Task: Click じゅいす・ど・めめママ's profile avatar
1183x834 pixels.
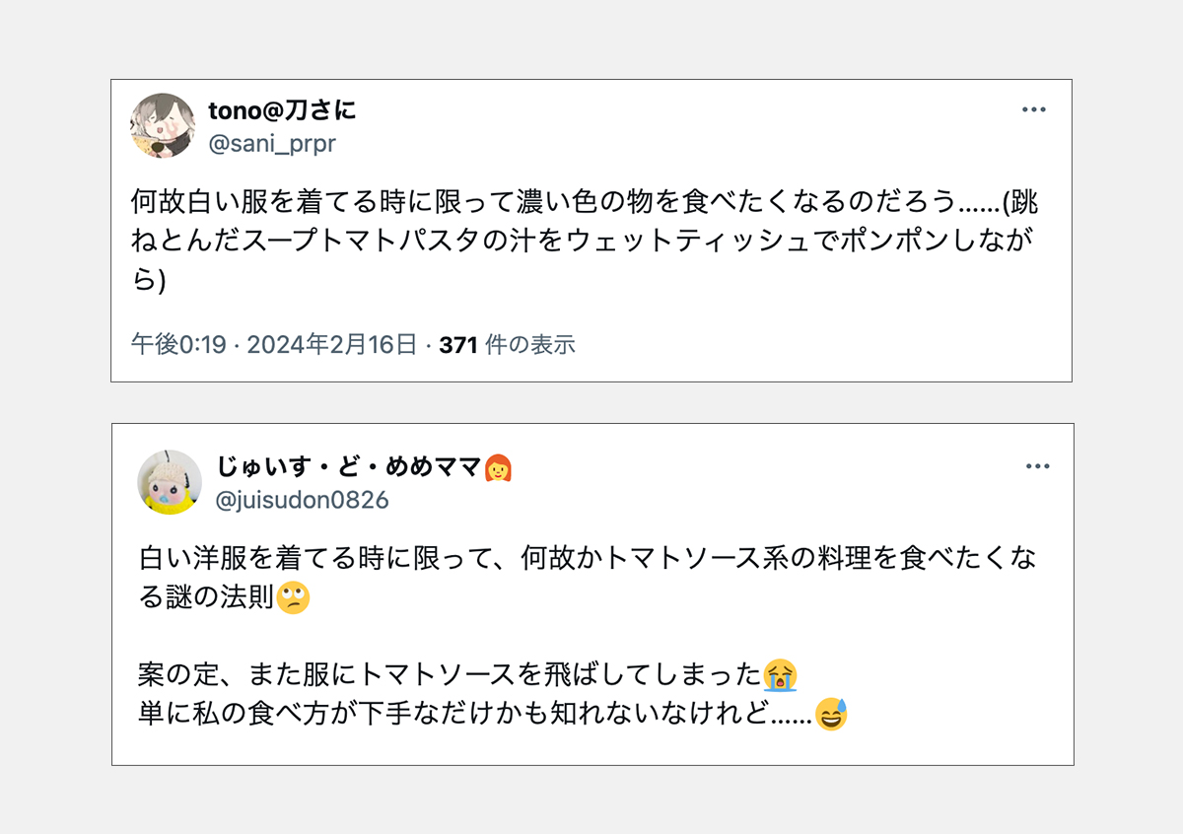Action: click(170, 482)
